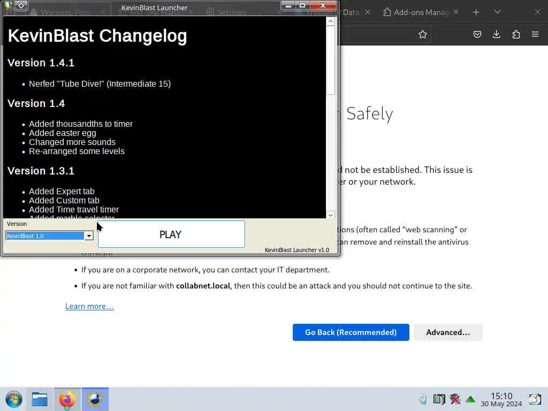Open the Pocket save icon in Firefox
The width and height of the screenshot is (548, 411).
click(x=477, y=34)
